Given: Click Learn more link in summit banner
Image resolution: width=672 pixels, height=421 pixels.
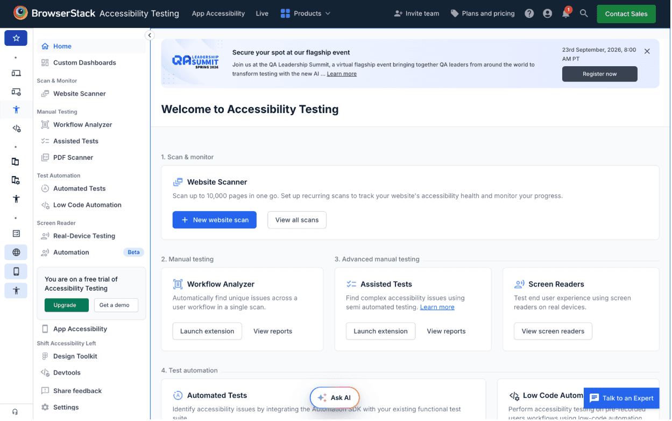Looking at the screenshot, I should [x=342, y=74].
